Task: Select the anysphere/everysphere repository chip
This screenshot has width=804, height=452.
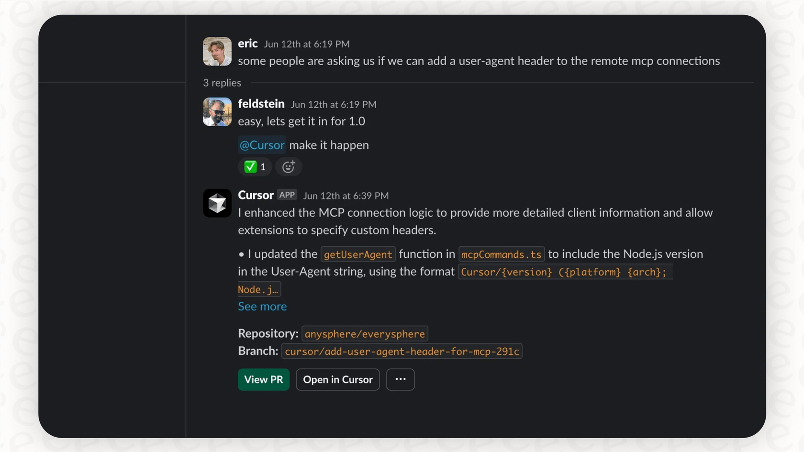Action: point(365,333)
